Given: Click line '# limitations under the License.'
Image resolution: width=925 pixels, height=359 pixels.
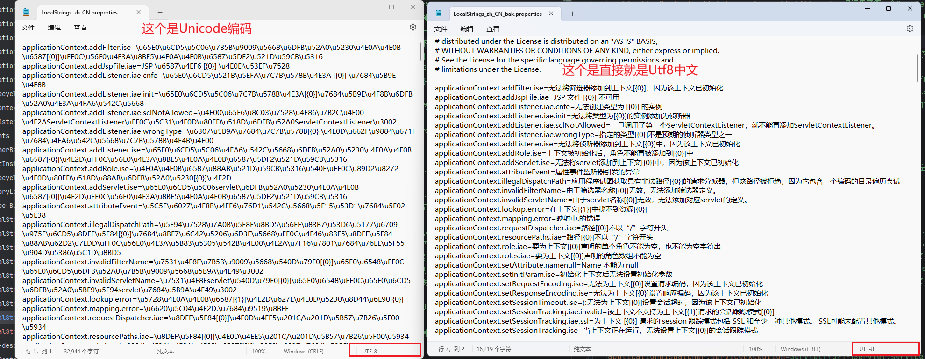Looking at the screenshot, I should pos(488,69).
